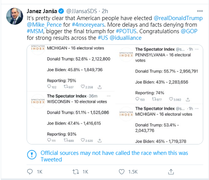
Task: Open Janez Janša's profile picture
Action: [15, 16]
